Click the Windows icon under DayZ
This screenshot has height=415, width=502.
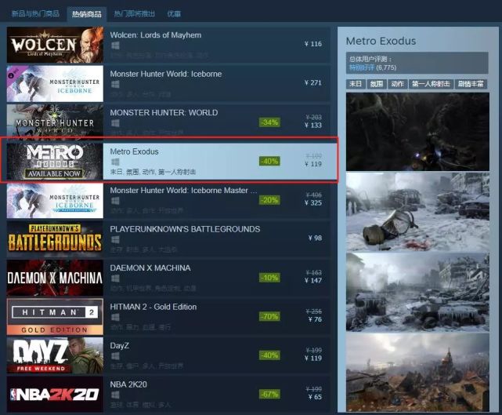coord(115,356)
